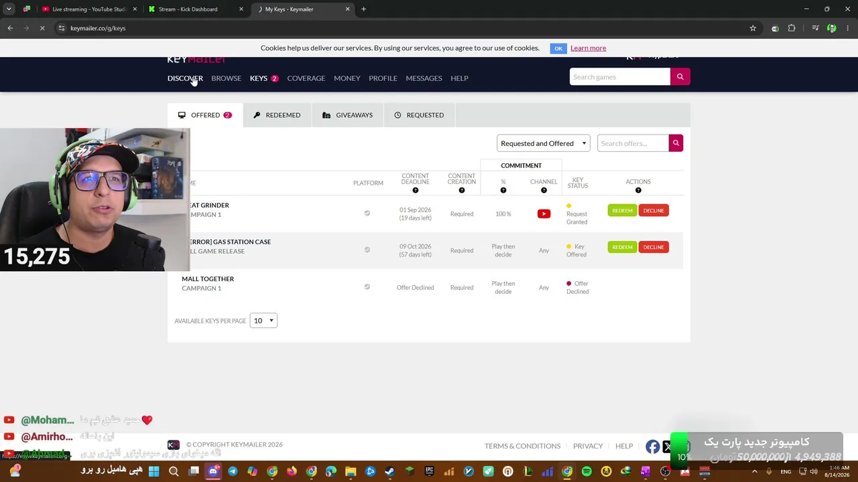The width and height of the screenshot is (858, 482).
Task: Click the Actions column help icon
Action: 638,190
